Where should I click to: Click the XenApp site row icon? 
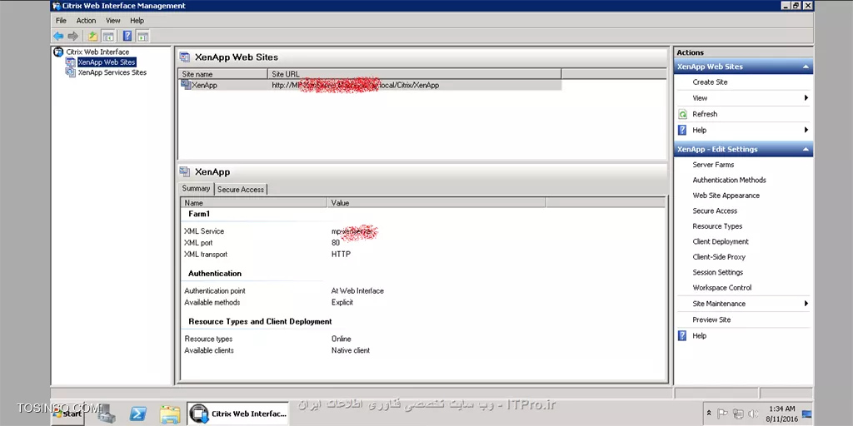point(186,85)
